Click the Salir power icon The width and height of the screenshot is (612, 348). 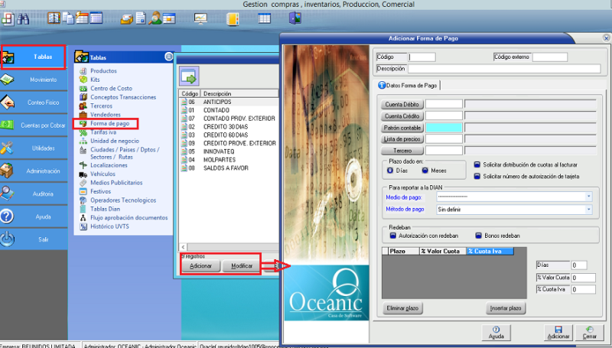(x=8, y=239)
